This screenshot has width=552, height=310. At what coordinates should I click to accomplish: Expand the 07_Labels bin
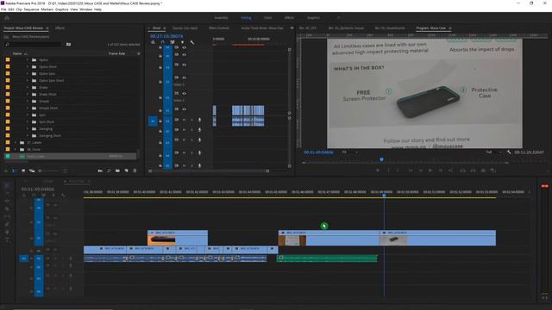point(16,142)
